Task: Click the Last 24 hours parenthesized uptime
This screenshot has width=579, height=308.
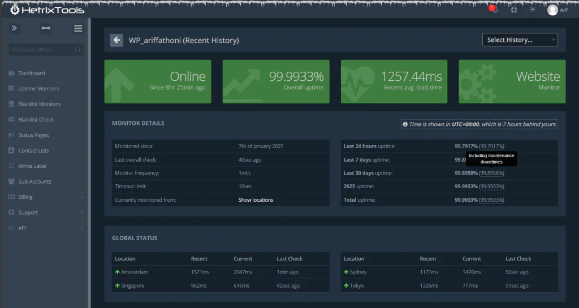Action: coord(491,146)
